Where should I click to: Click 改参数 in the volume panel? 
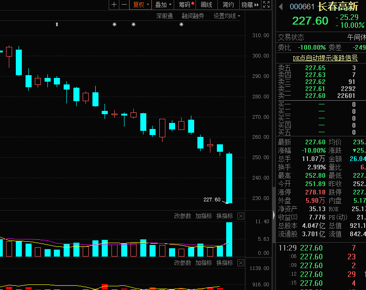183,216
